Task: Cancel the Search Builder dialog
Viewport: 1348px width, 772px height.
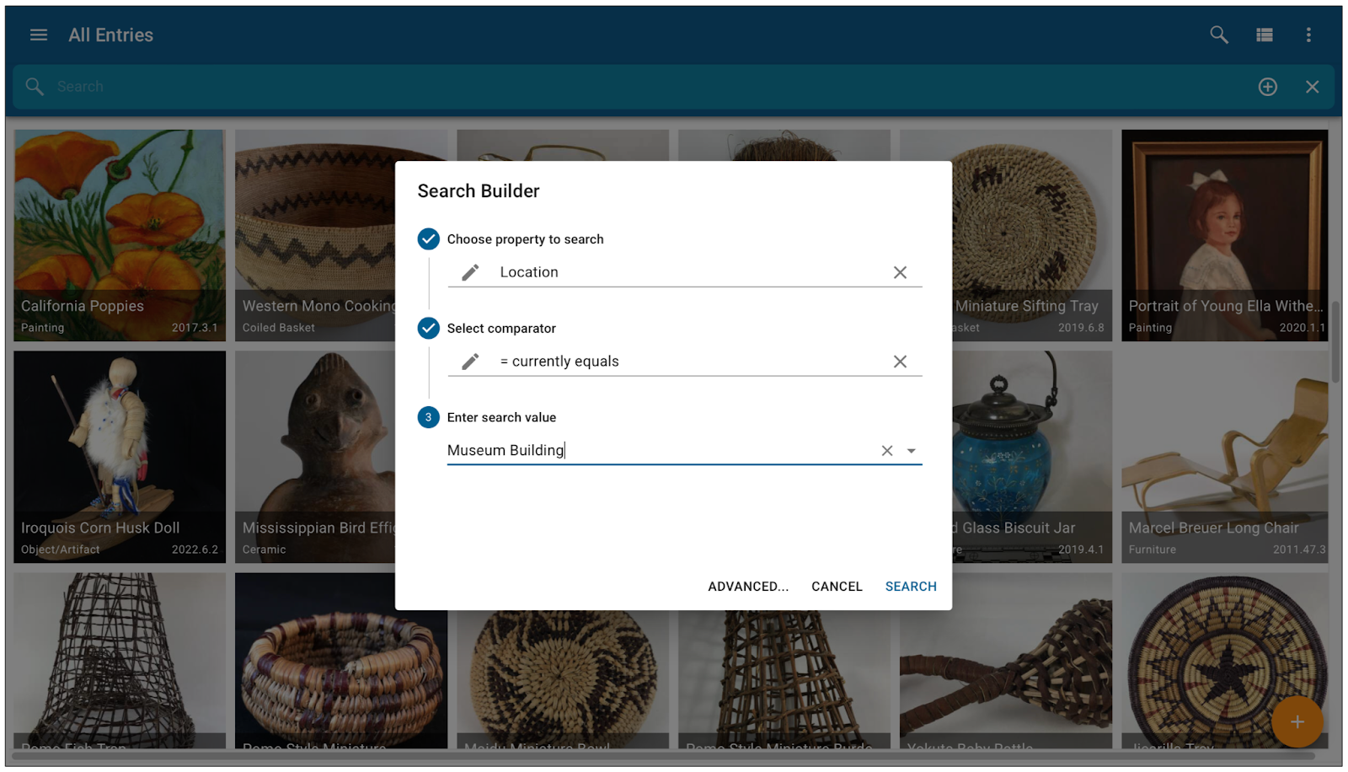Action: tap(837, 587)
